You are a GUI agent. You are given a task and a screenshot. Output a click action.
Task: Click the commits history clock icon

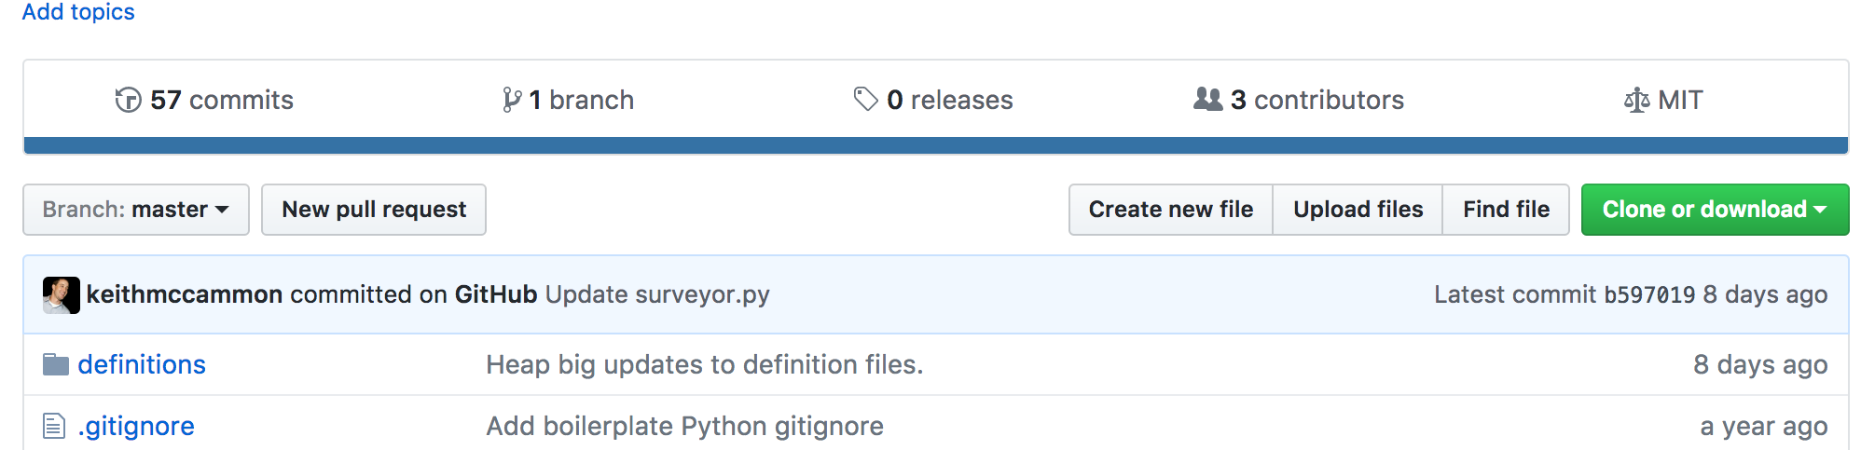coord(128,100)
